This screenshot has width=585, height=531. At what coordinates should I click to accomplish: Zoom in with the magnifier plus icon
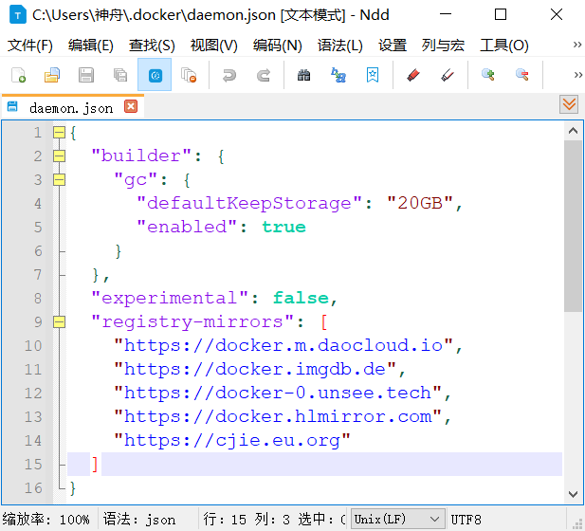[x=487, y=75]
